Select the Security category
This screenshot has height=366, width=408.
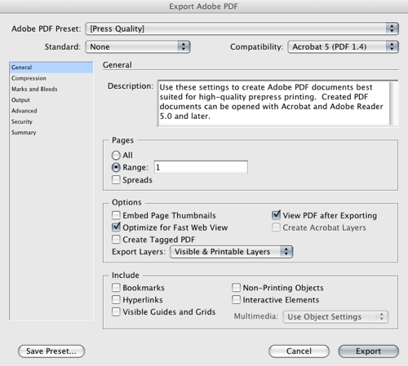click(51, 121)
